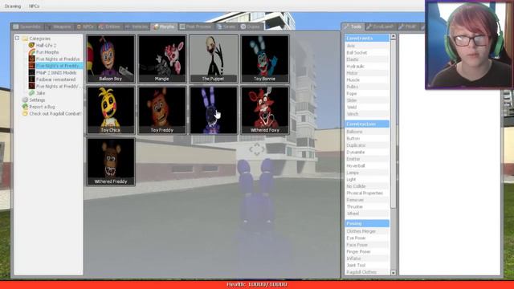The height and width of the screenshot is (289, 514).
Task: Open the Jake category
Action: (41, 93)
